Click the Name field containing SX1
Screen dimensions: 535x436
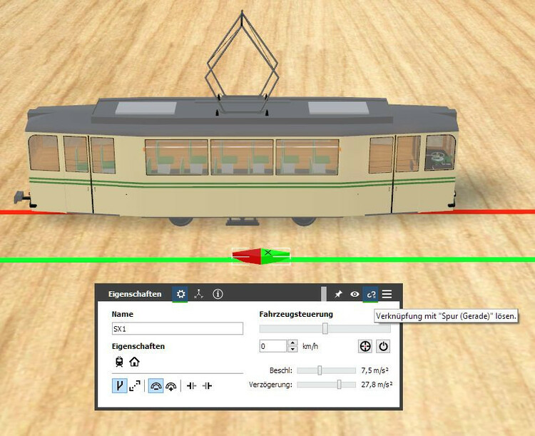tap(178, 329)
